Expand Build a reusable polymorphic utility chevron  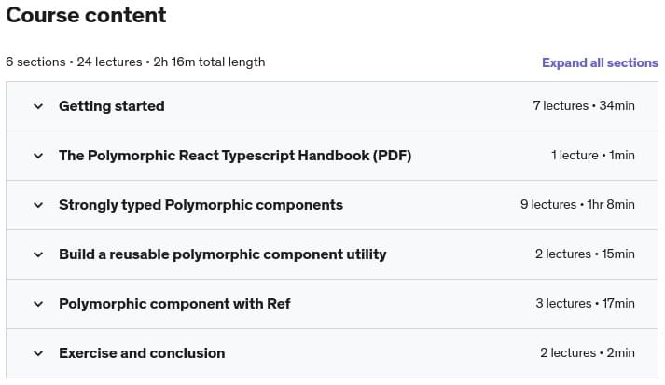pos(38,254)
